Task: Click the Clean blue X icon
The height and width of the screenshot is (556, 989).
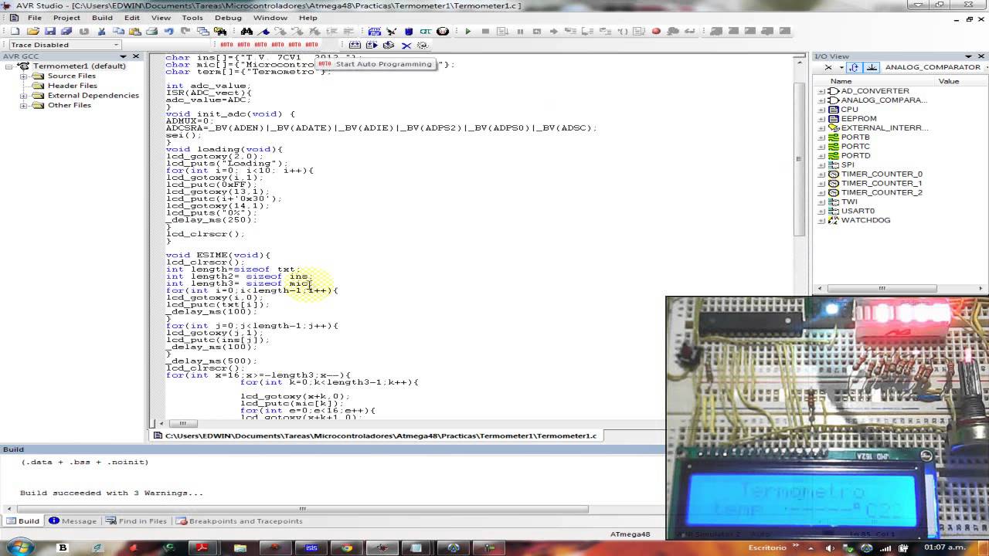Action: click(406, 45)
